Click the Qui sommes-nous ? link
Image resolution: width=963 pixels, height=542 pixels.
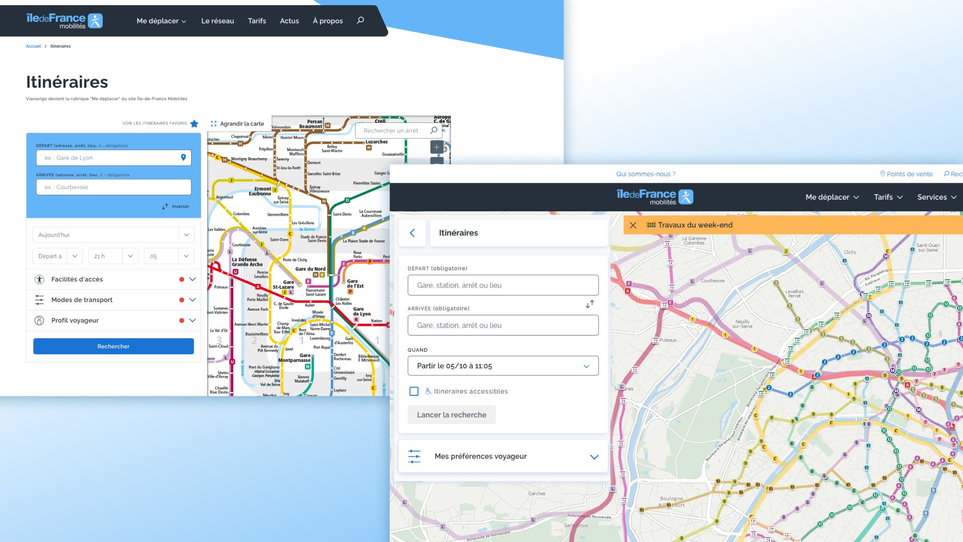pos(646,174)
